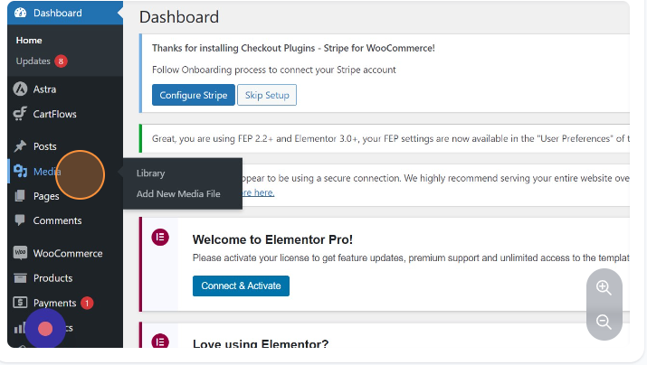Image resolution: width=647 pixels, height=365 pixels.
Task: Click the Astra logo icon
Action: [x=20, y=89]
